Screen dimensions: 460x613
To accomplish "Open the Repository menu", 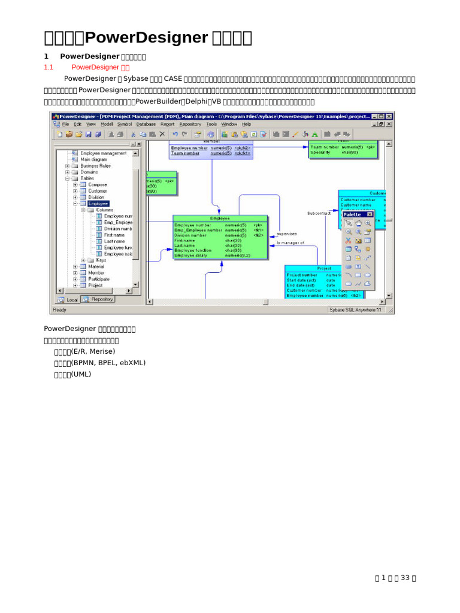I will click(x=190, y=124).
